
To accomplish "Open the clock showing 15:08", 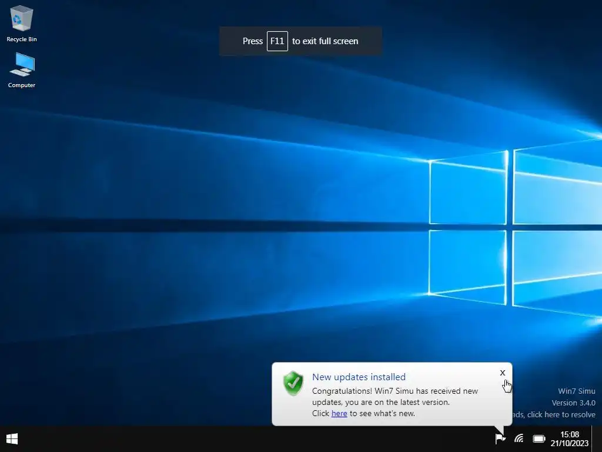I will coord(570,434).
